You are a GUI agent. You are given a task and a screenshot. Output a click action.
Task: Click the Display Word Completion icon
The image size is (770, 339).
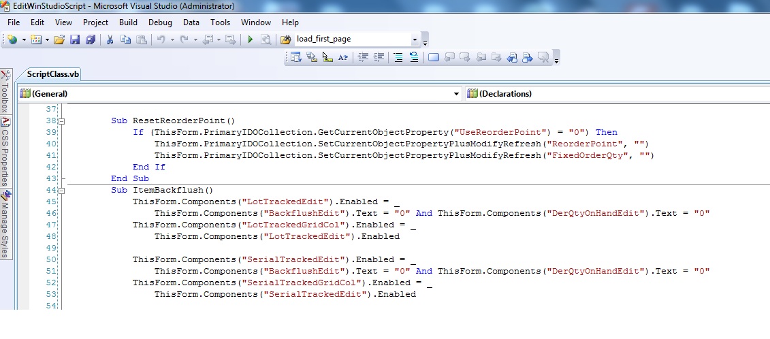click(x=343, y=57)
